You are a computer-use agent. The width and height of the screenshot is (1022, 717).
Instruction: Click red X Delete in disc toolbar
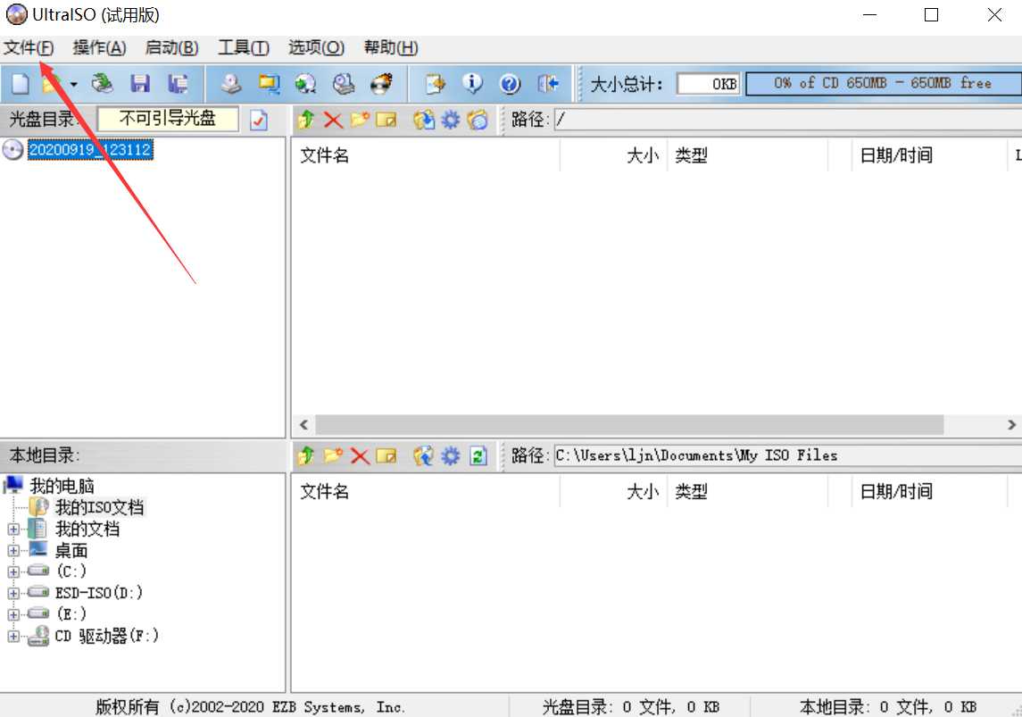click(x=333, y=120)
